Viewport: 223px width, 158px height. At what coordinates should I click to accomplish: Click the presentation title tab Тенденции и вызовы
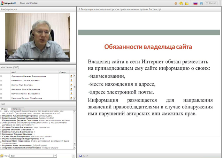[x=120, y=9]
